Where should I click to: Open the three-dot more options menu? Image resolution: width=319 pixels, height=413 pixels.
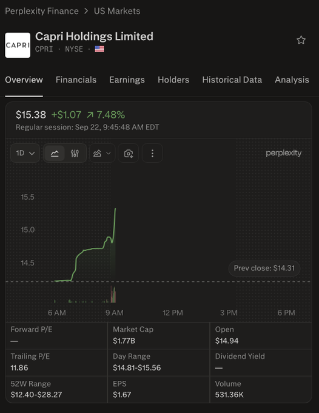coord(152,153)
